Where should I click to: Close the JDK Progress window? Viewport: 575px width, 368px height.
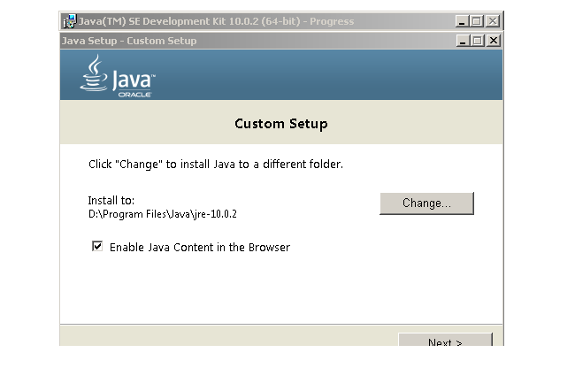tap(493, 21)
